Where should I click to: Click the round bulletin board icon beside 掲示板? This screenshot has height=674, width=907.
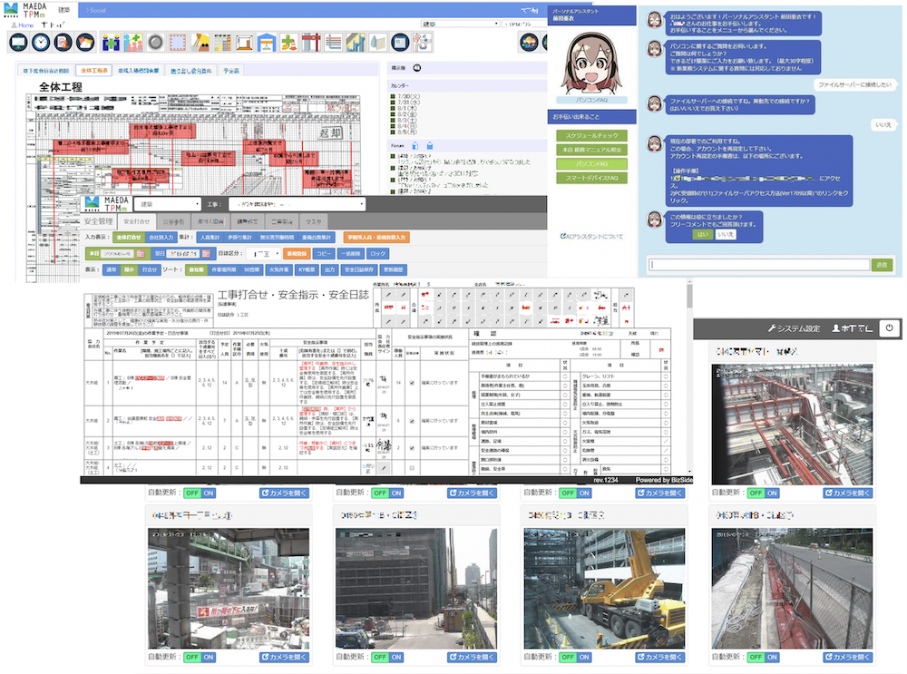coord(417,68)
